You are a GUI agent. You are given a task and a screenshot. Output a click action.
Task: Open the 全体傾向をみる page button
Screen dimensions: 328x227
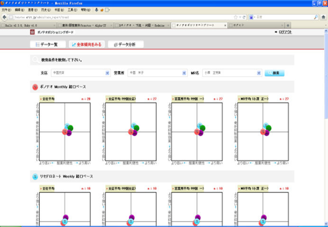pyautogui.click(x=87, y=44)
